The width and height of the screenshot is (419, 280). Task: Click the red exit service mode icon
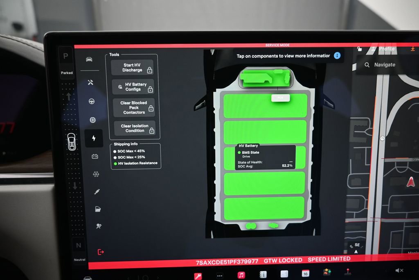tap(101, 252)
